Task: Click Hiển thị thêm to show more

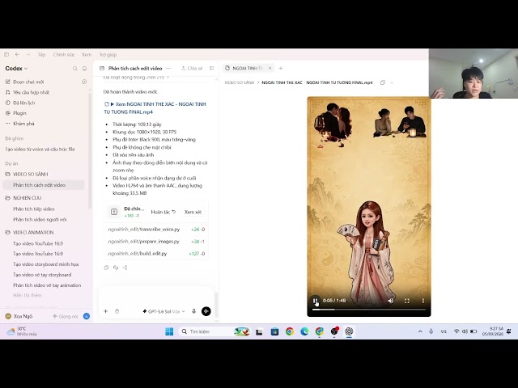Action: tap(27, 295)
